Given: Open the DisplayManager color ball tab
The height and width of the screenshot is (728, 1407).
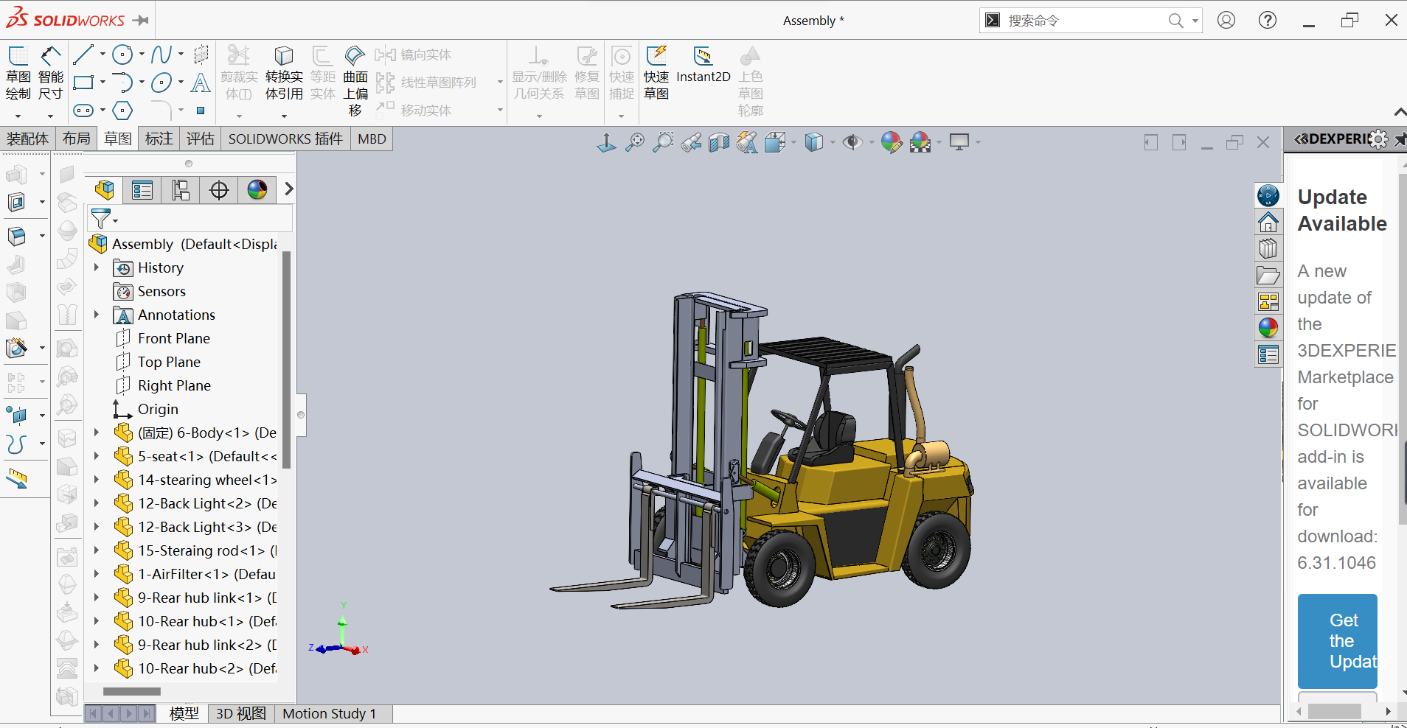Looking at the screenshot, I should [x=257, y=190].
